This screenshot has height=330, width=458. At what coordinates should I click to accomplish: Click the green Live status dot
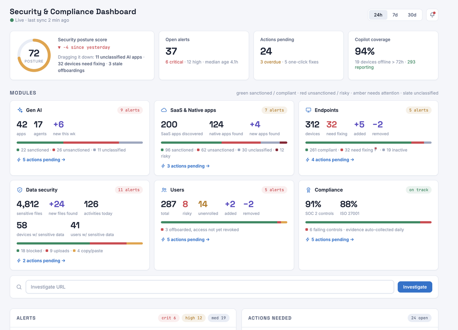(x=12, y=20)
